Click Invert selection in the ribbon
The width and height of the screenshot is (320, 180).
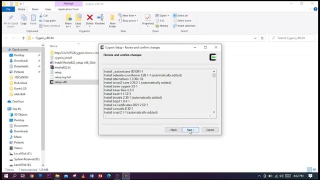[x=184, y=25]
